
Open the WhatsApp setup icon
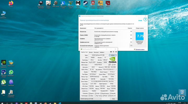[x=11, y=73]
